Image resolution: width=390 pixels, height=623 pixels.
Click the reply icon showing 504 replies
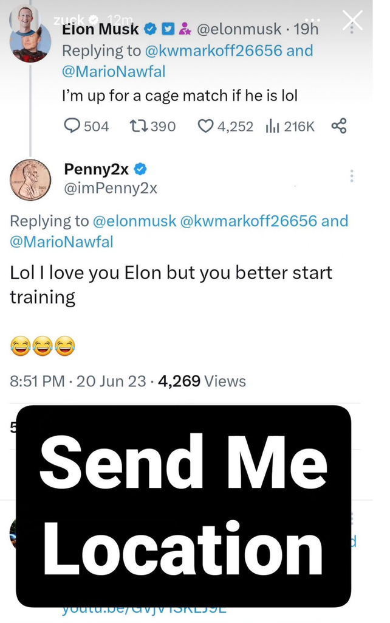click(72, 126)
